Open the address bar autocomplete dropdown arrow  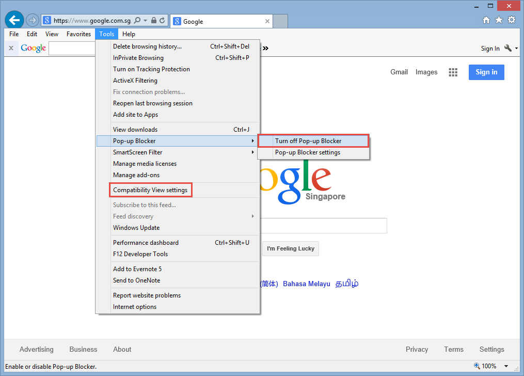[x=145, y=20]
